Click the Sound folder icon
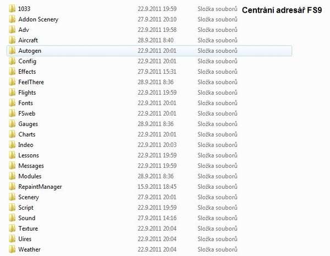Image resolution: width=330 pixels, height=256 pixels. point(12,218)
